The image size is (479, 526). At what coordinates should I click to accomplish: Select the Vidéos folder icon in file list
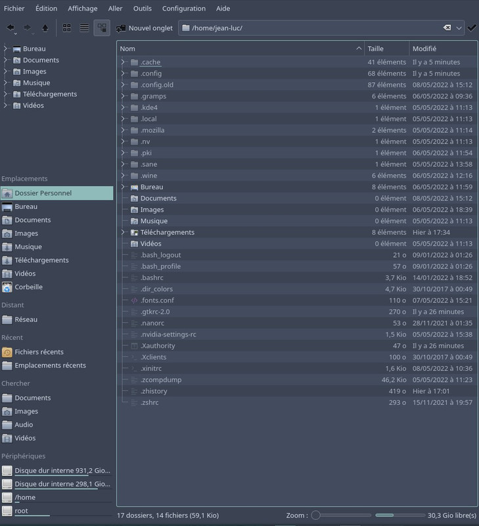(x=134, y=243)
